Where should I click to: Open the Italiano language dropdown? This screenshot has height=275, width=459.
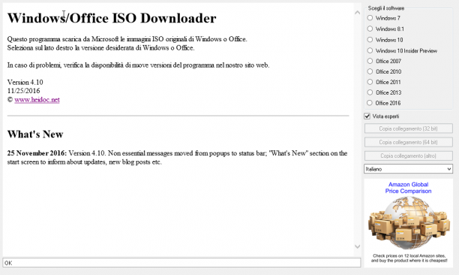click(x=408, y=169)
